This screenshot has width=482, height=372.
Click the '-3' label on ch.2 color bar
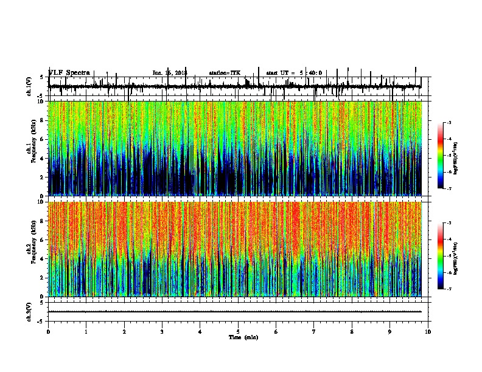(449, 223)
